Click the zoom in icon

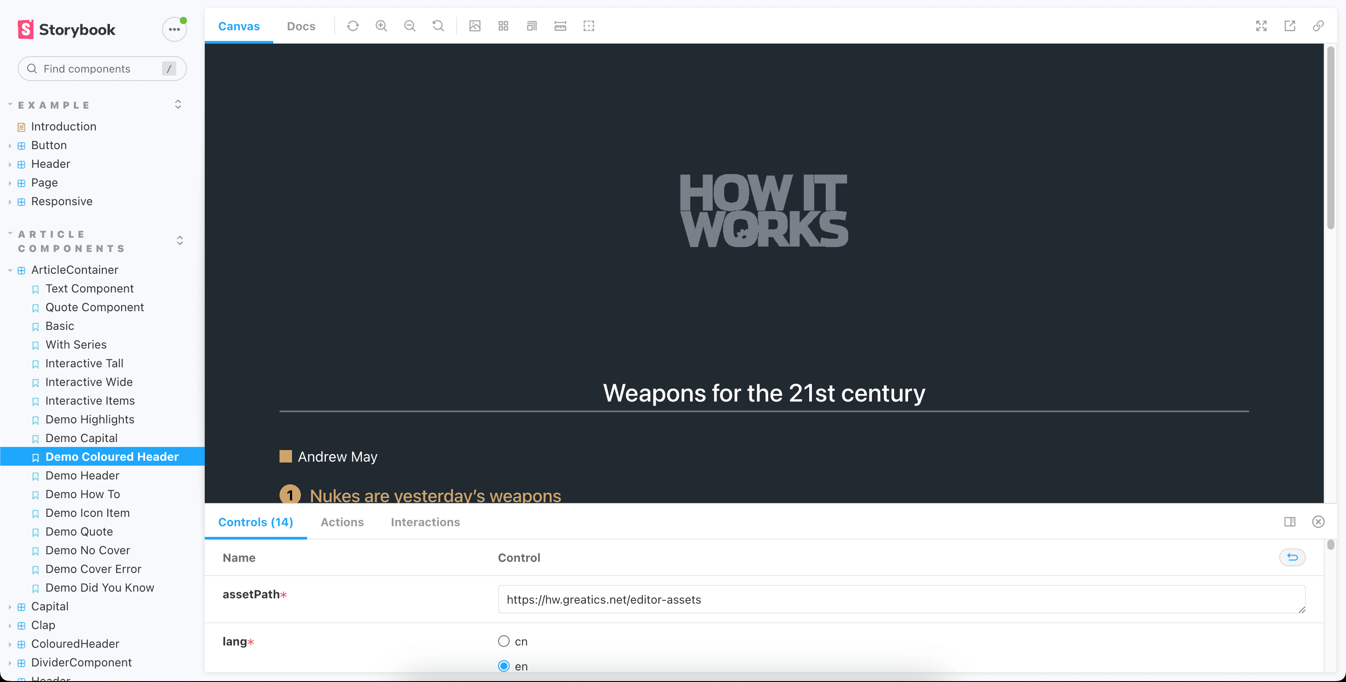(x=381, y=26)
